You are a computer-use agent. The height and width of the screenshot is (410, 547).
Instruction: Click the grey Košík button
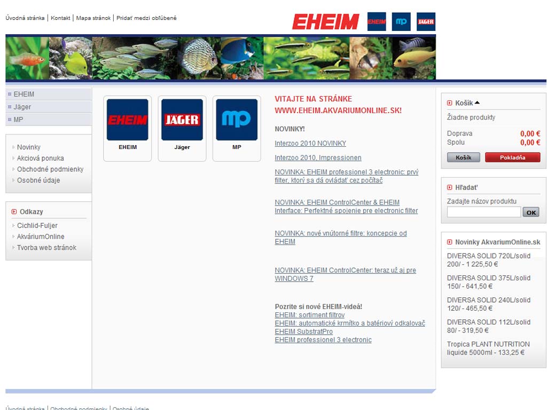(463, 157)
